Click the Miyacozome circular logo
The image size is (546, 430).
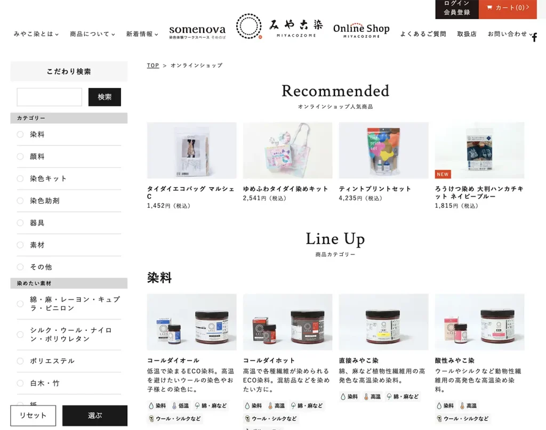(249, 26)
